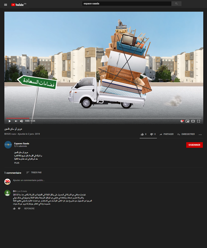Like the video with thumbs up

coord(142,134)
